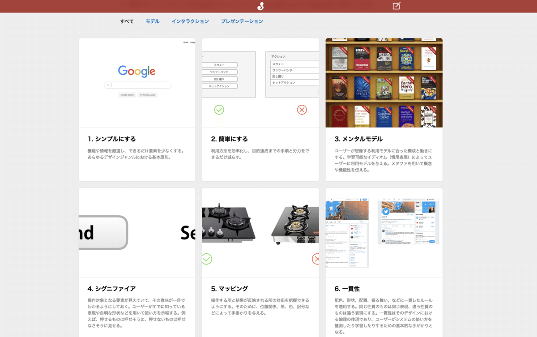Select the description starting ユーザーが想像する利用モデル

click(384, 160)
